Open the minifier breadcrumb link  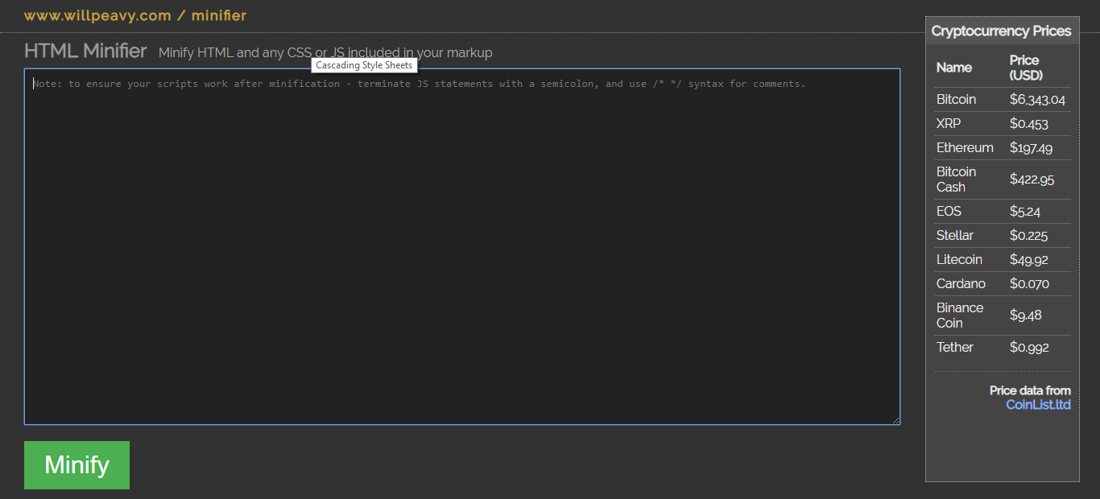click(x=219, y=15)
